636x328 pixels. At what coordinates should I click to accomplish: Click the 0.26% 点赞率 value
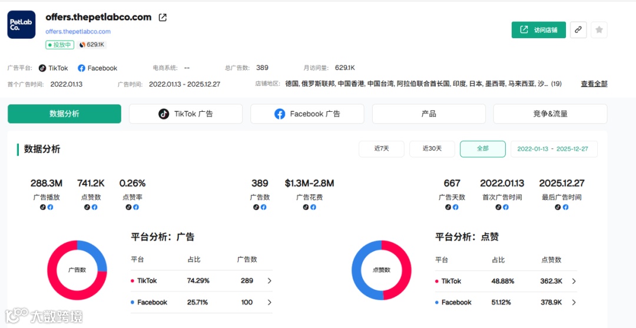click(132, 183)
